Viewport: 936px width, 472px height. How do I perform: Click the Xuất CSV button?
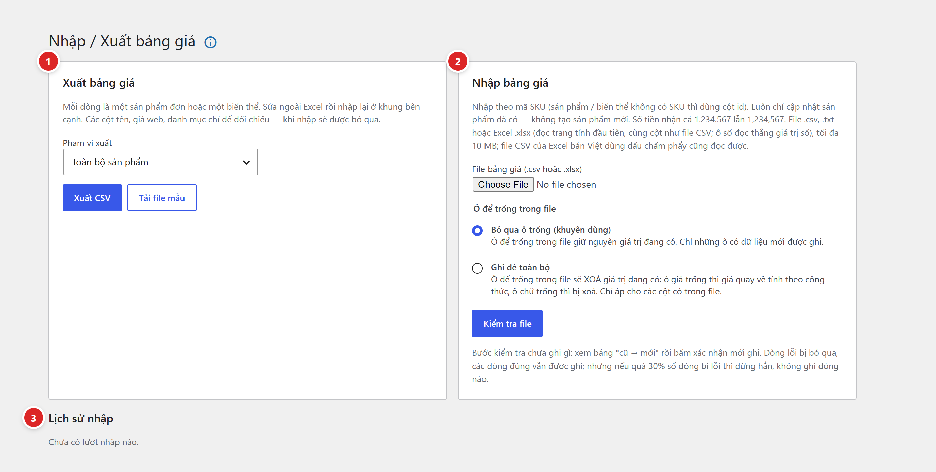point(92,198)
